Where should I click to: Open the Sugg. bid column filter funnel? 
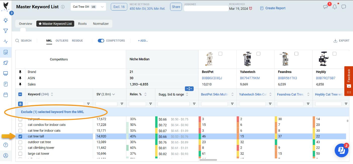coord(194,104)
